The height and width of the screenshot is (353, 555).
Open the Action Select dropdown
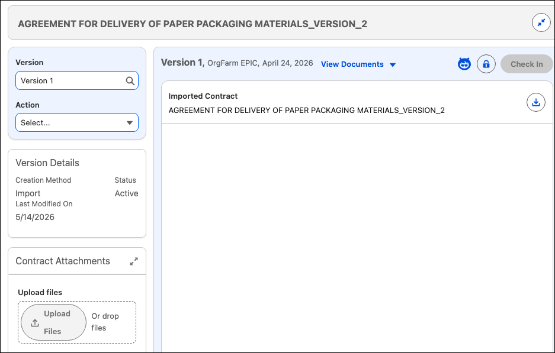click(77, 122)
